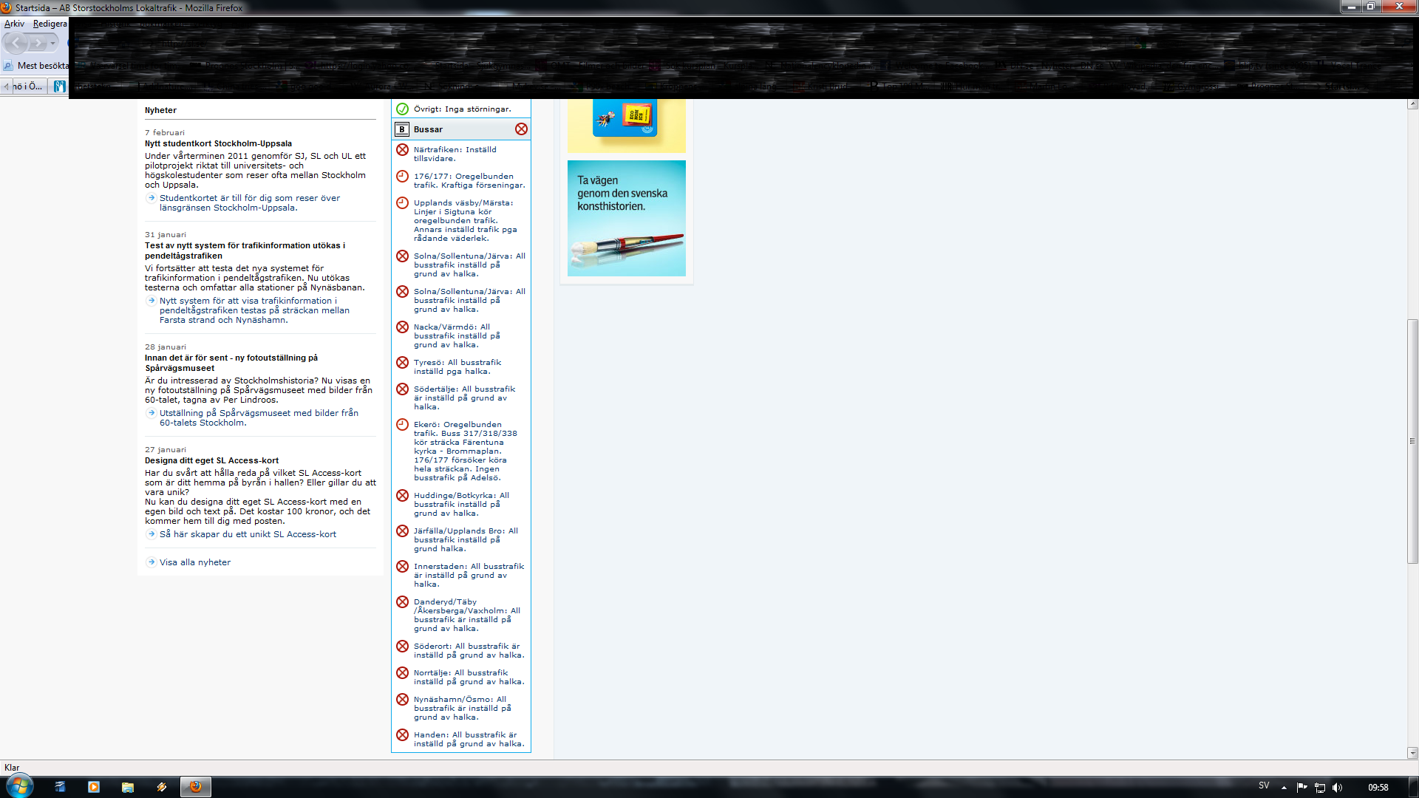Click the yellow book advertisement banner
The image size is (1419, 798).
coord(626,126)
